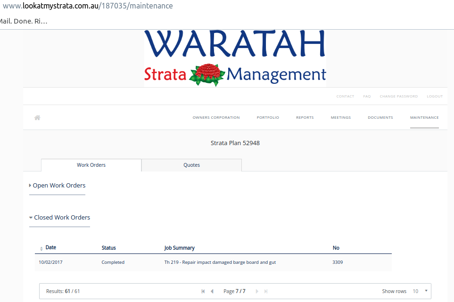Collapse the Closed Work Orders section
The width and height of the screenshot is (454, 302).
point(59,218)
